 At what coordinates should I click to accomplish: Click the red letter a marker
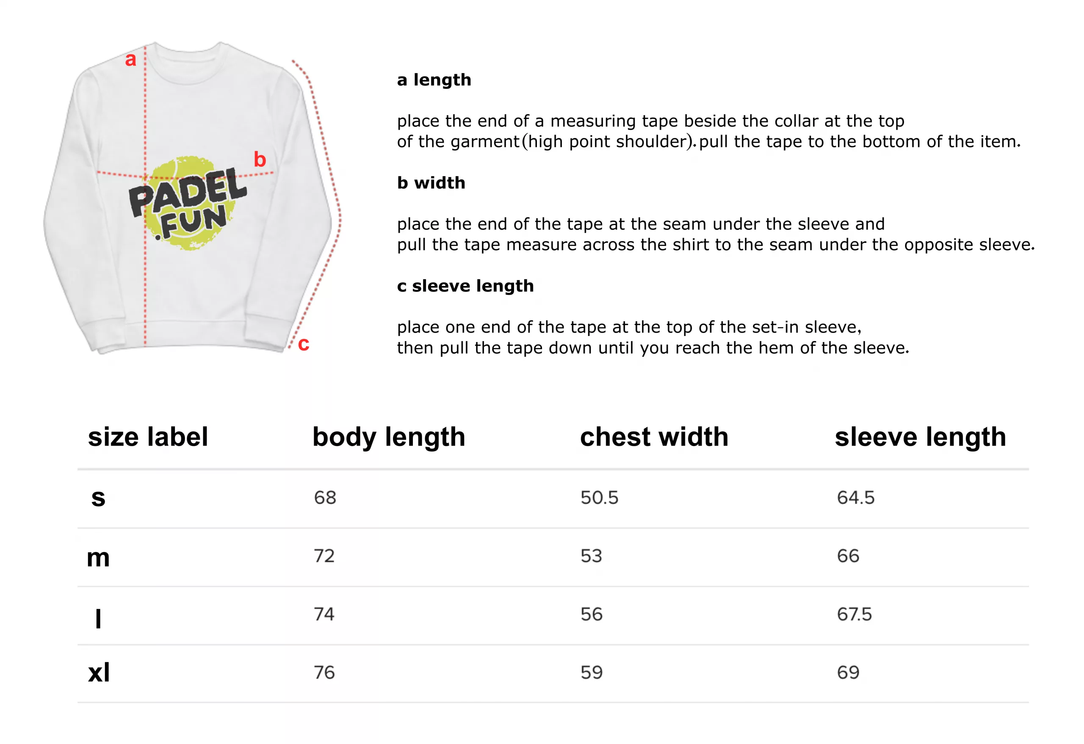point(130,60)
